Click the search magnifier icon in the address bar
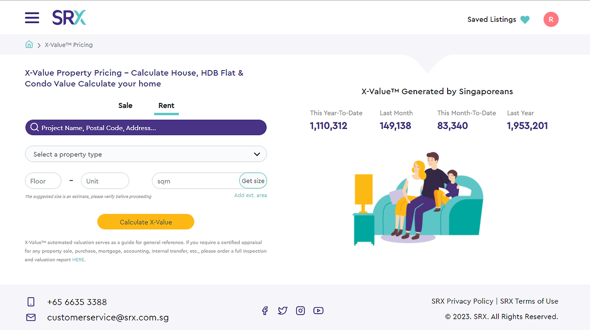 (x=34, y=127)
